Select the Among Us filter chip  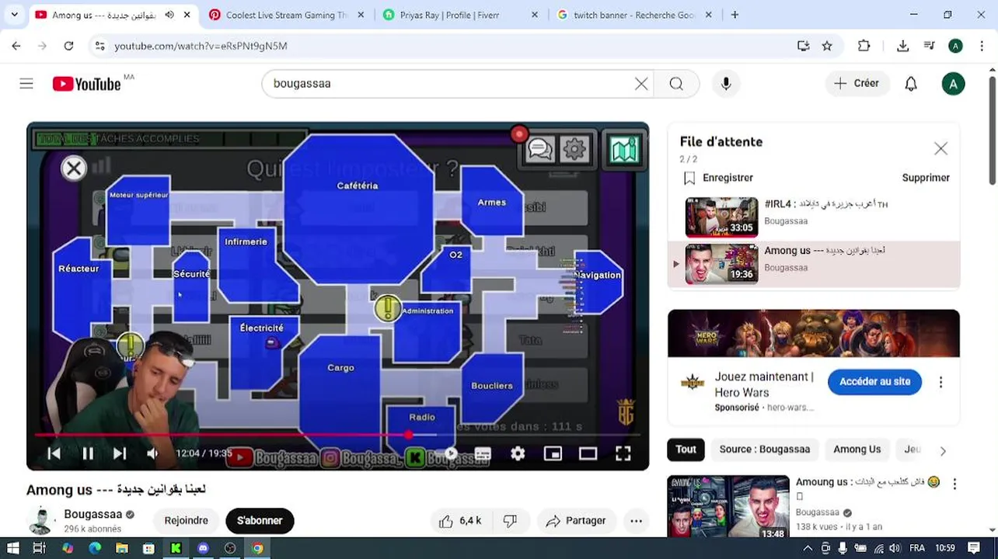[x=857, y=450]
